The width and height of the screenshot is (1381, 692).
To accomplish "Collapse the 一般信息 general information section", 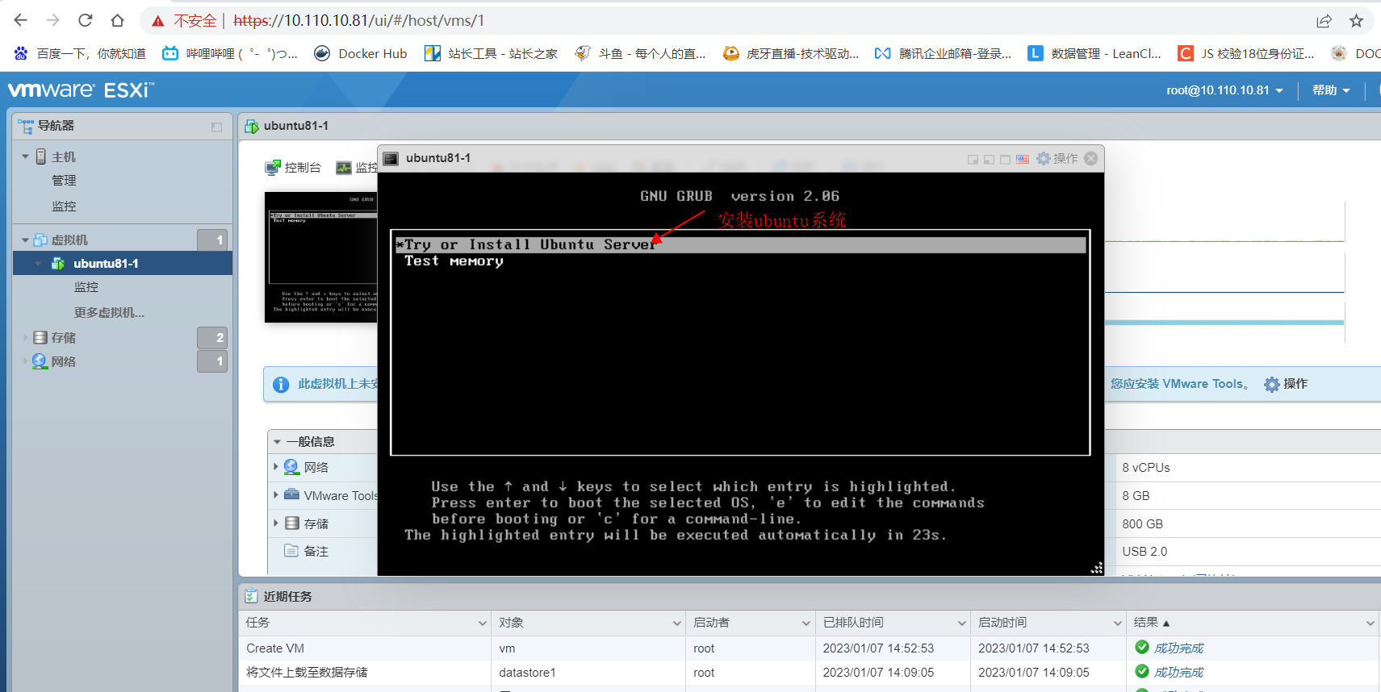I will click(278, 442).
